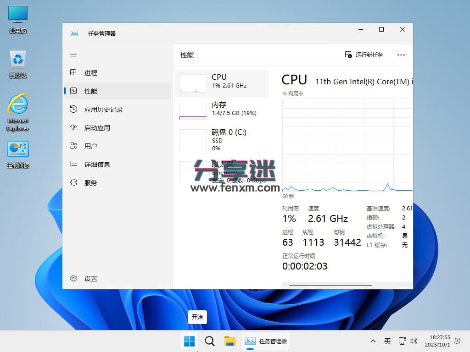This screenshot has height=352, width=470.
Task: Open 应用历史记录 (App history)
Action: point(103,109)
